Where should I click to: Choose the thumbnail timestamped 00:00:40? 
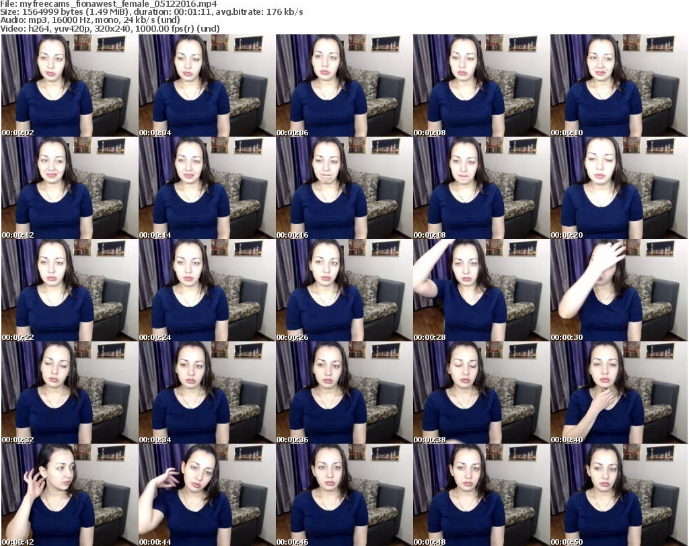(619, 393)
